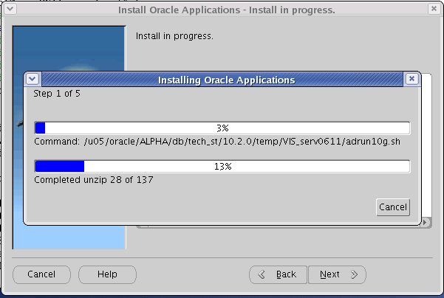This screenshot has width=444, height=298.
Task: Click the 3% overall progress bar
Action: tap(222, 128)
